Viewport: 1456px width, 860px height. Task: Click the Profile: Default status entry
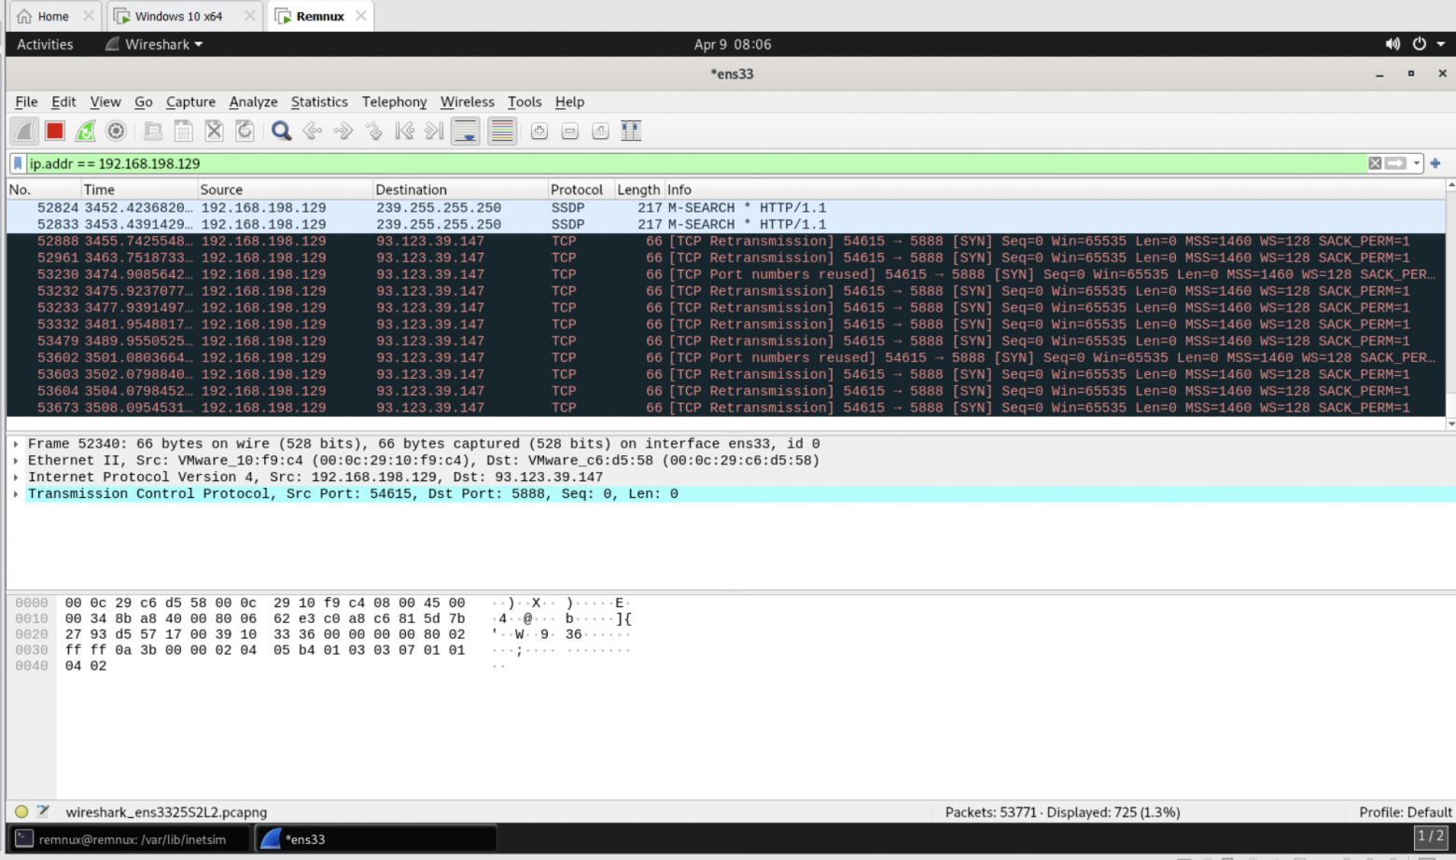1405,812
